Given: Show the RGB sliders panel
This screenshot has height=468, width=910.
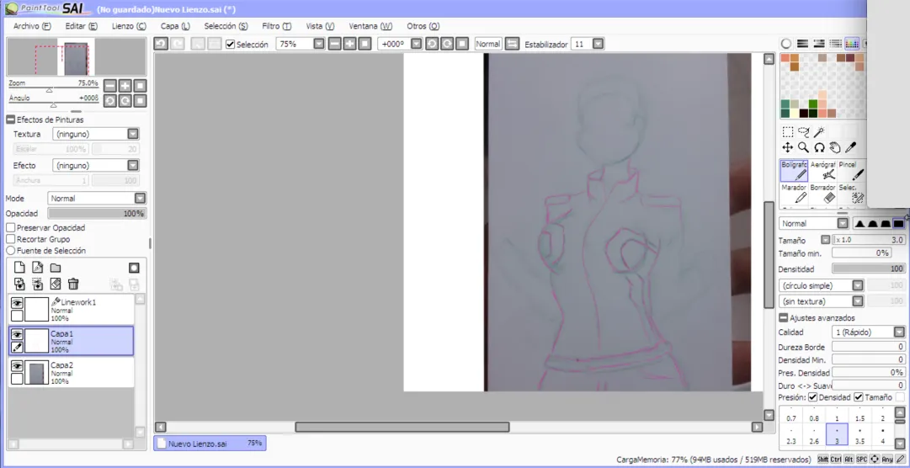Looking at the screenshot, I should click(802, 44).
